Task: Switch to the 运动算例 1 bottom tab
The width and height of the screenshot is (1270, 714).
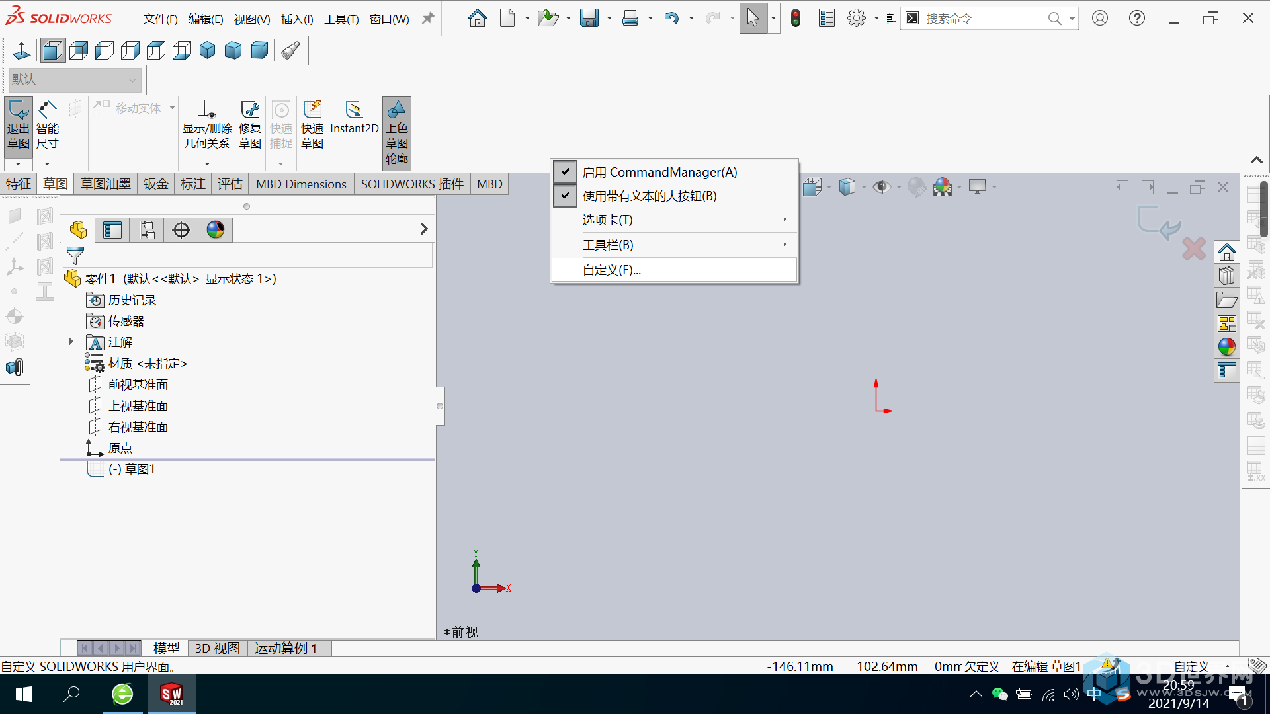Action: click(286, 648)
